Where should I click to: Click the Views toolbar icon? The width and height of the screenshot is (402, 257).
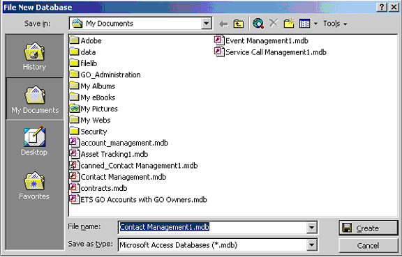[x=304, y=24]
